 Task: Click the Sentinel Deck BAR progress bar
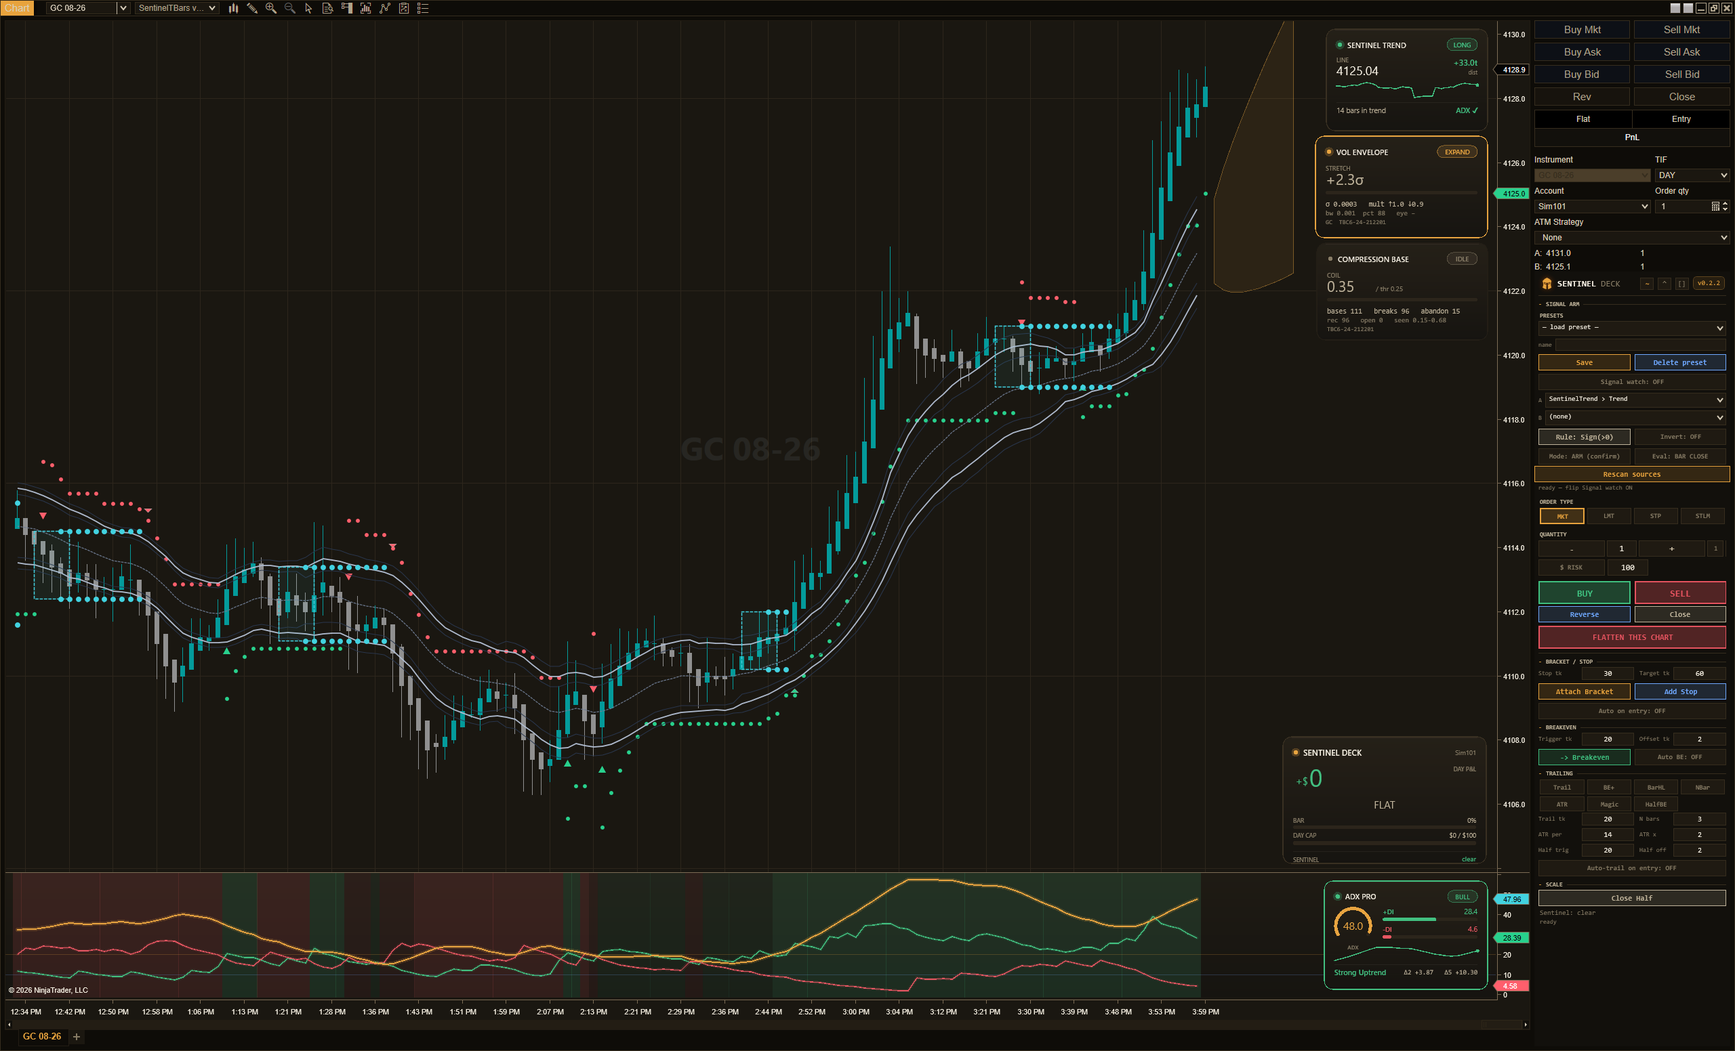(1385, 827)
